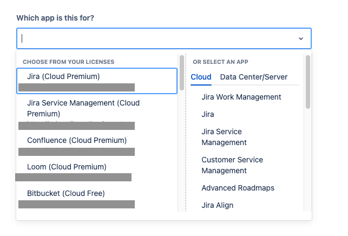The width and height of the screenshot is (348, 236).
Task: Choose Jira Service Management (Cloud Premium) license
Action: pos(83,108)
